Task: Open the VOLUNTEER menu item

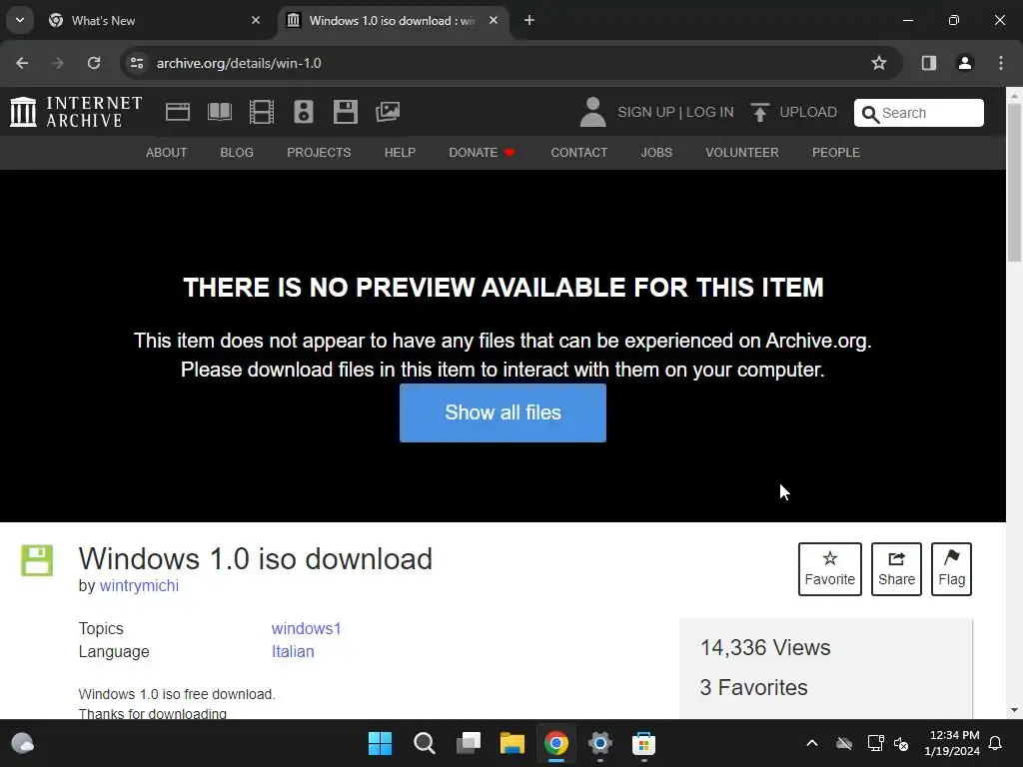Action: [742, 153]
